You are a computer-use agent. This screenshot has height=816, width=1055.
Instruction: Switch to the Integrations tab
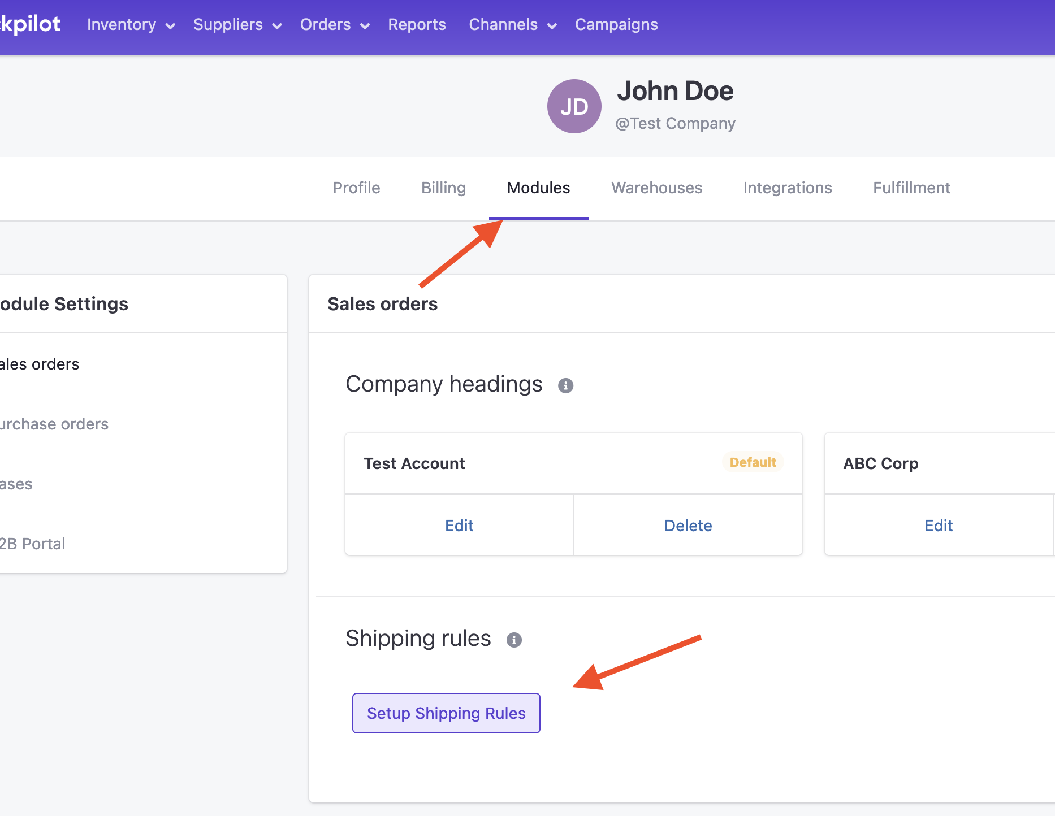pyautogui.click(x=787, y=188)
